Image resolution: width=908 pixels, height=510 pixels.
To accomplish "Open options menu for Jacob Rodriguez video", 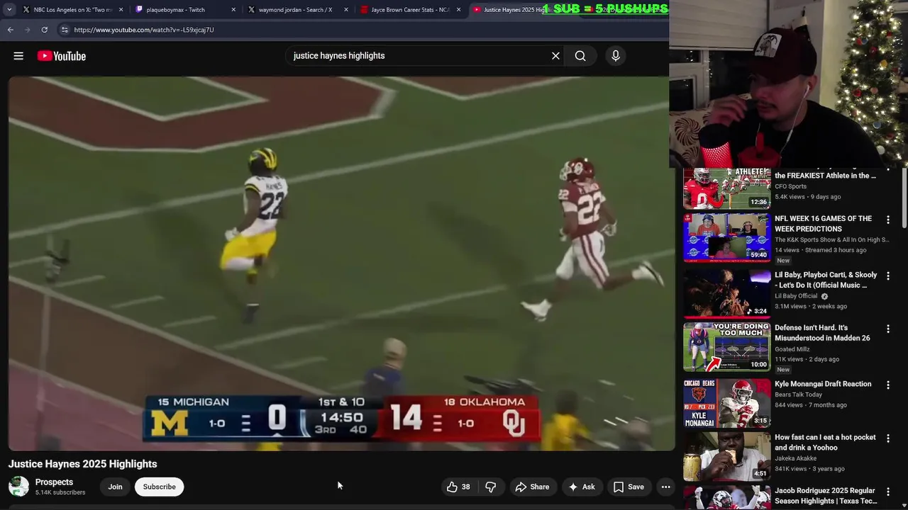I will point(887,492).
